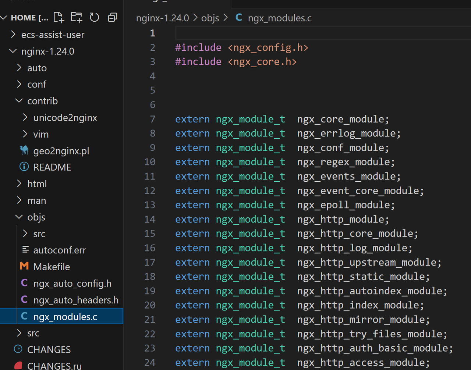Open the README file with the info icon
Image resolution: width=471 pixels, height=370 pixels.
[x=52, y=167]
